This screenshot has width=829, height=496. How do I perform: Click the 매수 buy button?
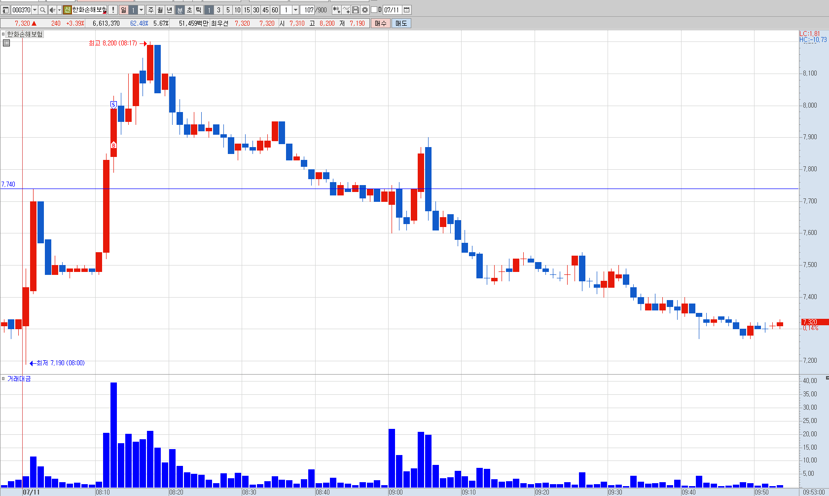(x=381, y=23)
